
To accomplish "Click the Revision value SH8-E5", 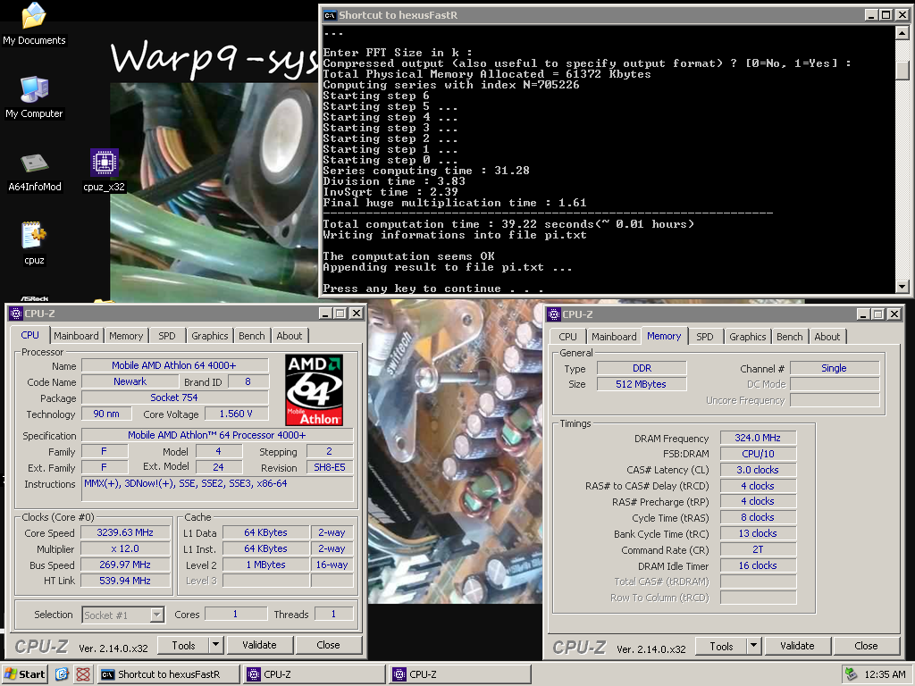I will coord(329,467).
